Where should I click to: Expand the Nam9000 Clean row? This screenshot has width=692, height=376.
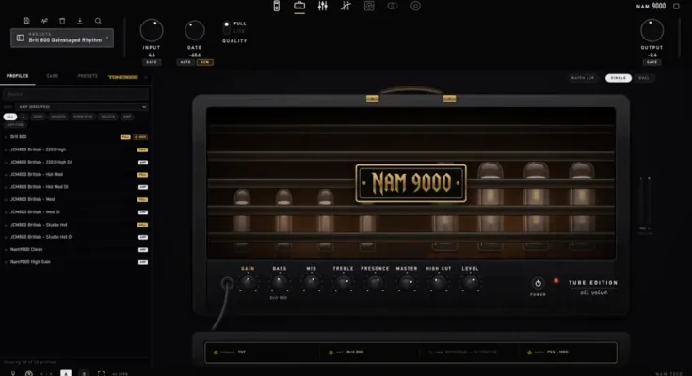pos(6,249)
